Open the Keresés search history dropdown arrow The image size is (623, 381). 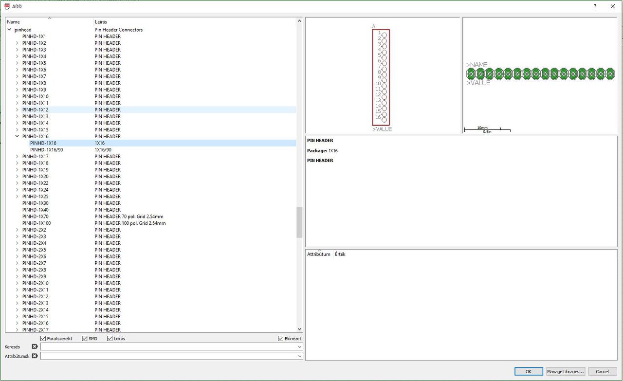click(299, 347)
